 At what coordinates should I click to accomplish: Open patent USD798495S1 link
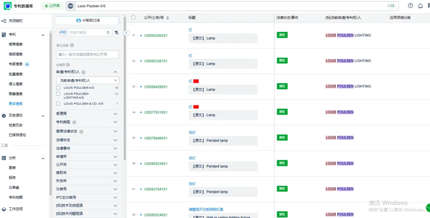pyautogui.click(x=156, y=138)
